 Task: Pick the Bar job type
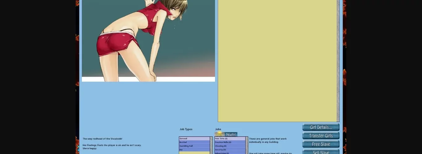point(194,150)
